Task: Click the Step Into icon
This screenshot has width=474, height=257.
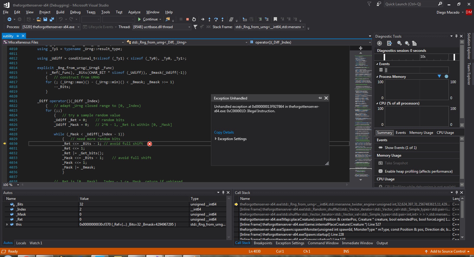Action: [x=209, y=19]
